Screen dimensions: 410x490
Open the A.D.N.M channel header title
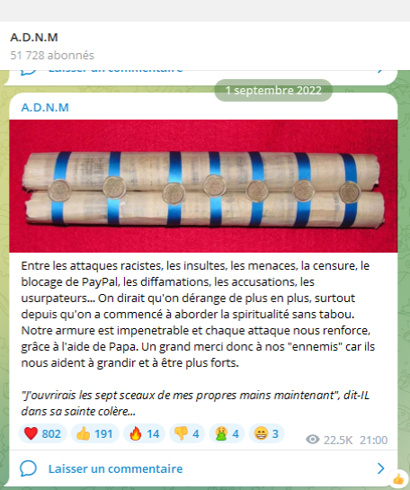click(34, 38)
